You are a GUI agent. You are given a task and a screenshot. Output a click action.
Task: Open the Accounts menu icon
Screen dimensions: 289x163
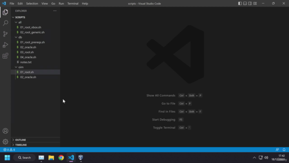click(5, 131)
